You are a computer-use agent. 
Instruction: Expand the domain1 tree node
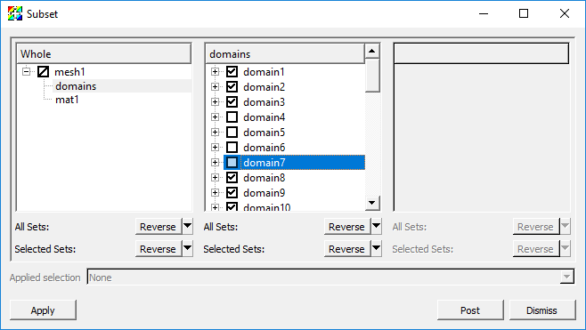pos(215,72)
